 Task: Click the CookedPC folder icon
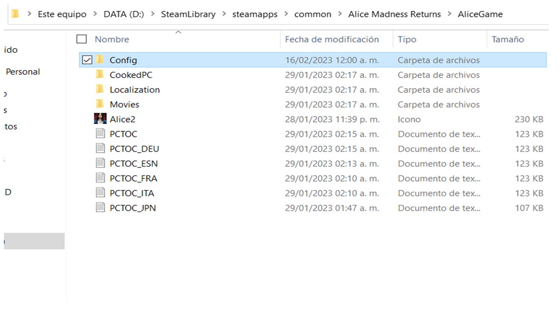(100, 75)
